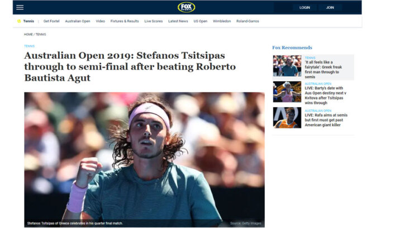Screen dimensions: 410x228
Task: Click the Fox Sports logo
Action: pyautogui.click(x=186, y=7)
